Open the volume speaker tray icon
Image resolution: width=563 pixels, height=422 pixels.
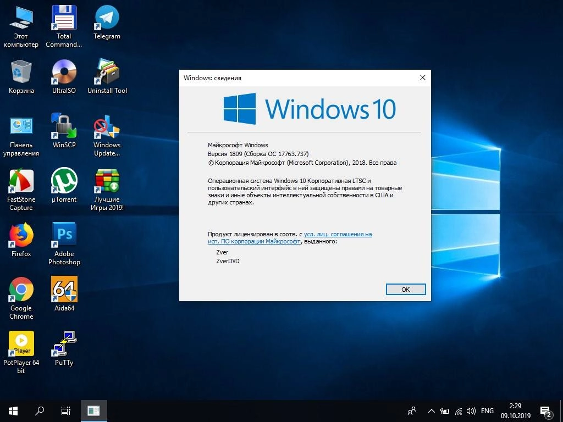(x=471, y=411)
